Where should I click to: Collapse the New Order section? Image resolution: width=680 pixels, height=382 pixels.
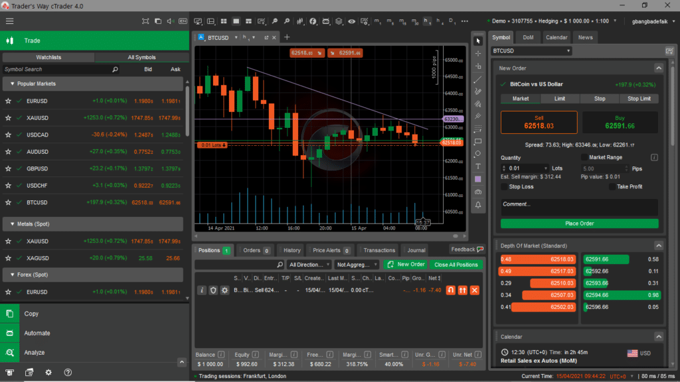pyautogui.click(x=658, y=68)
